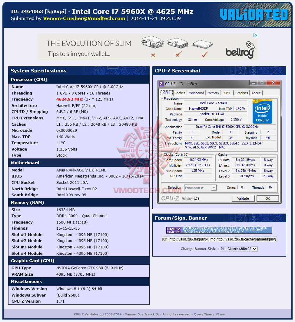Click the bellroy slim wallet advertisement
Screen dimensions: 295x322
[x=147, y=47]
